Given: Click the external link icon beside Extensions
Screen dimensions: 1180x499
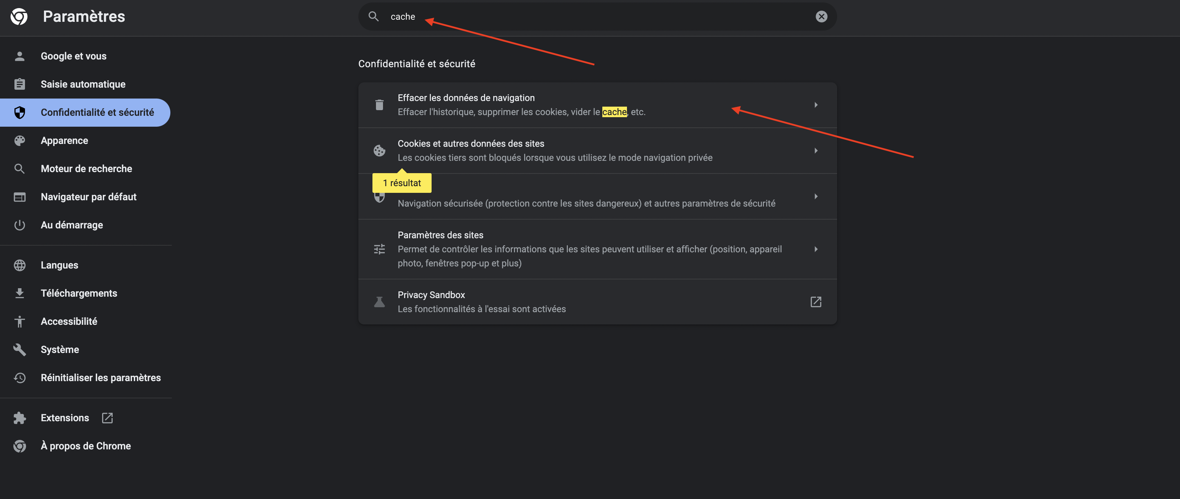Looking at the screenshot, I should [x=107, y=418].
